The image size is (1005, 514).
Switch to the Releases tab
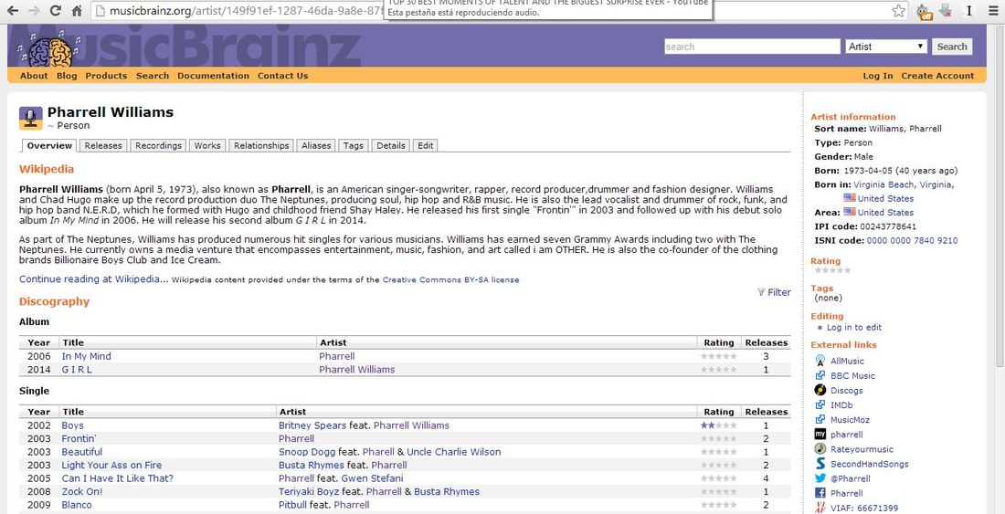click(x=103, y=145)
